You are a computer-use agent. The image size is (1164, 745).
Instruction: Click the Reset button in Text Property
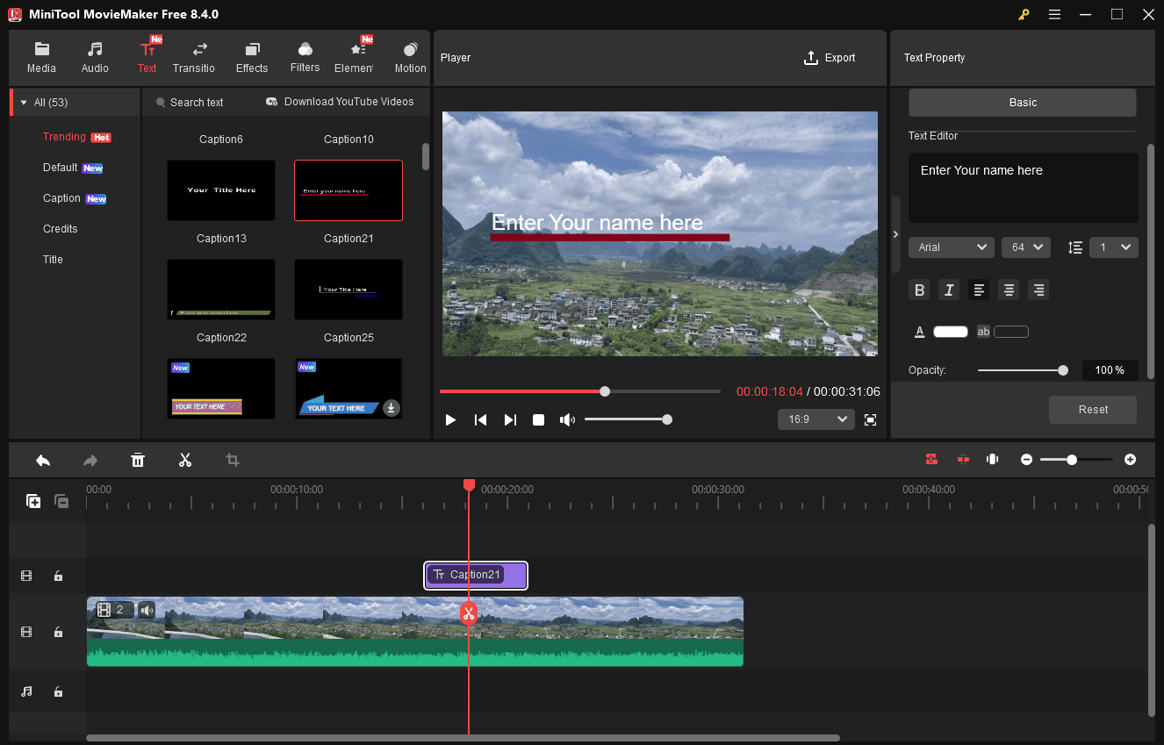(x=1092, y=409)
